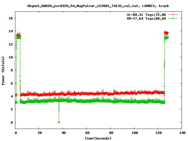Viewport: 188px width, 141px height.
Task: Click the x-axis tick label 140
Action: (182, 133)
